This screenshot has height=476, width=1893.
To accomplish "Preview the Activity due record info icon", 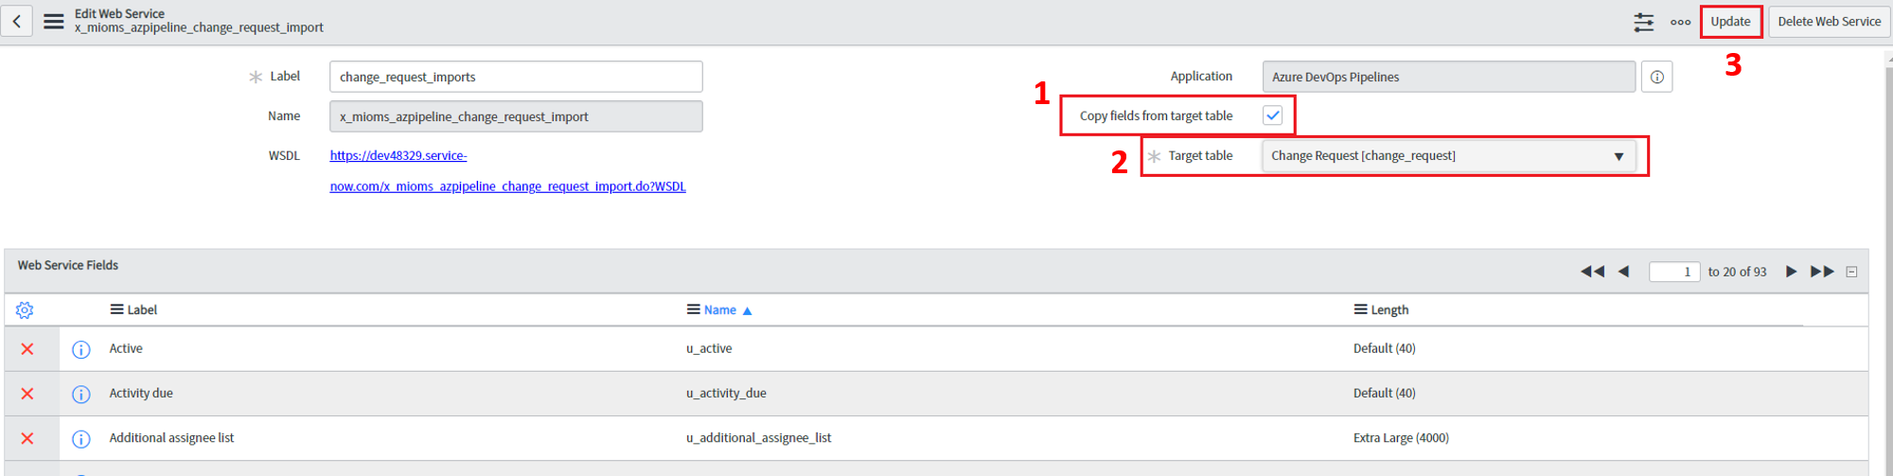I will [81, 394].
